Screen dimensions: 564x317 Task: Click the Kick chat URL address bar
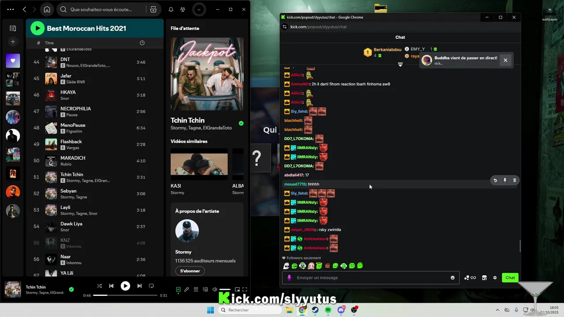(x=318, y=27)
